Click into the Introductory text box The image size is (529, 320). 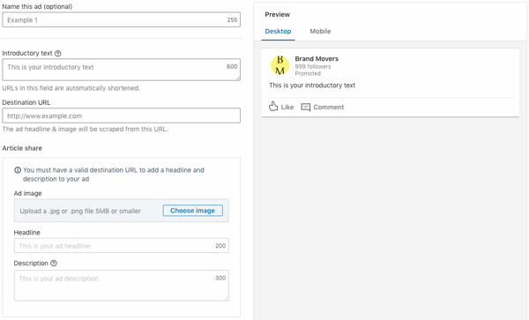pyautogui.click(x=122, y=70)
